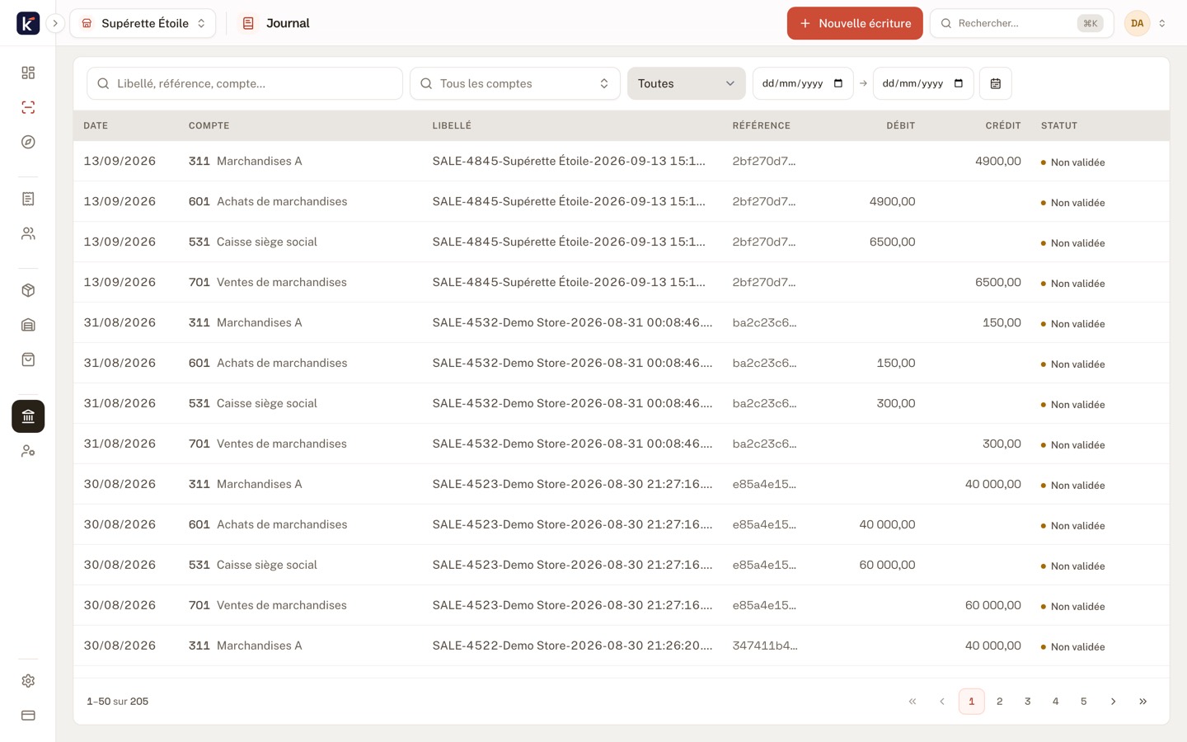Screen dimensions: 1187x742
Task: Open the receipt document icon in sidebar
Action: [28, 199]
